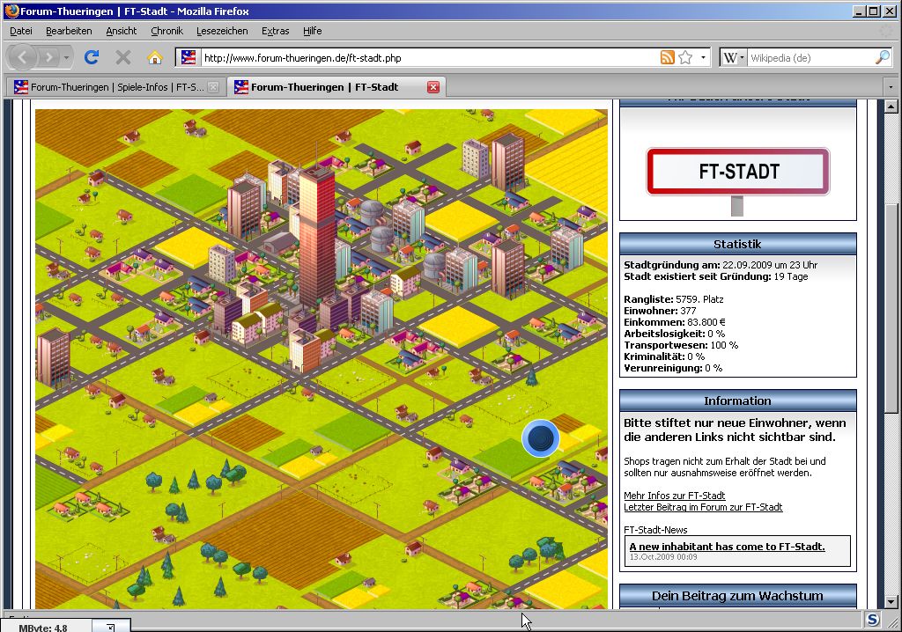Click the page scrollbar up arrow
Viewport: 902px width, 632px height.
[x=891, y=107]
